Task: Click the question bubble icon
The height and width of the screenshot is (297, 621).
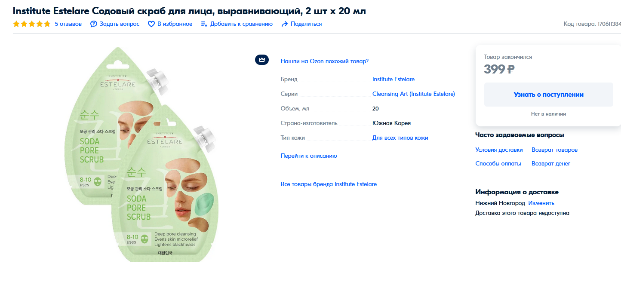Action: (x=94, y=24)
